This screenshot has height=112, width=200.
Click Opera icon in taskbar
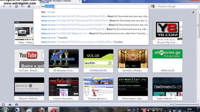pyautogui.click(x=54, y=110)
